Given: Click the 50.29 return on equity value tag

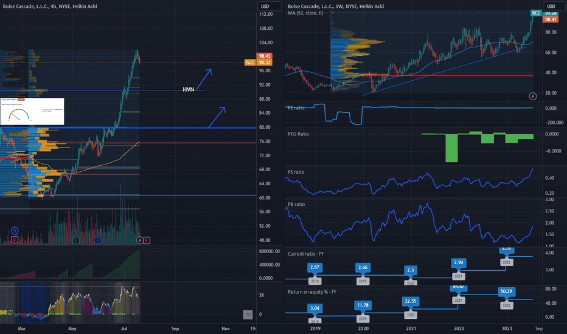Looking at the screenshot, I should point(506,291).
